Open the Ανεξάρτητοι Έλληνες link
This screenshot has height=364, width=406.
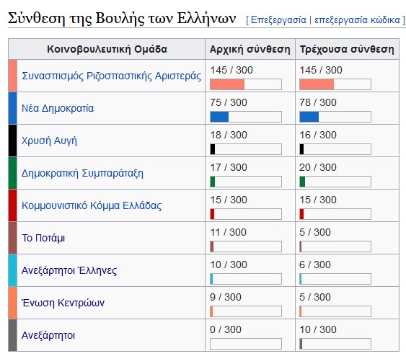69,270
